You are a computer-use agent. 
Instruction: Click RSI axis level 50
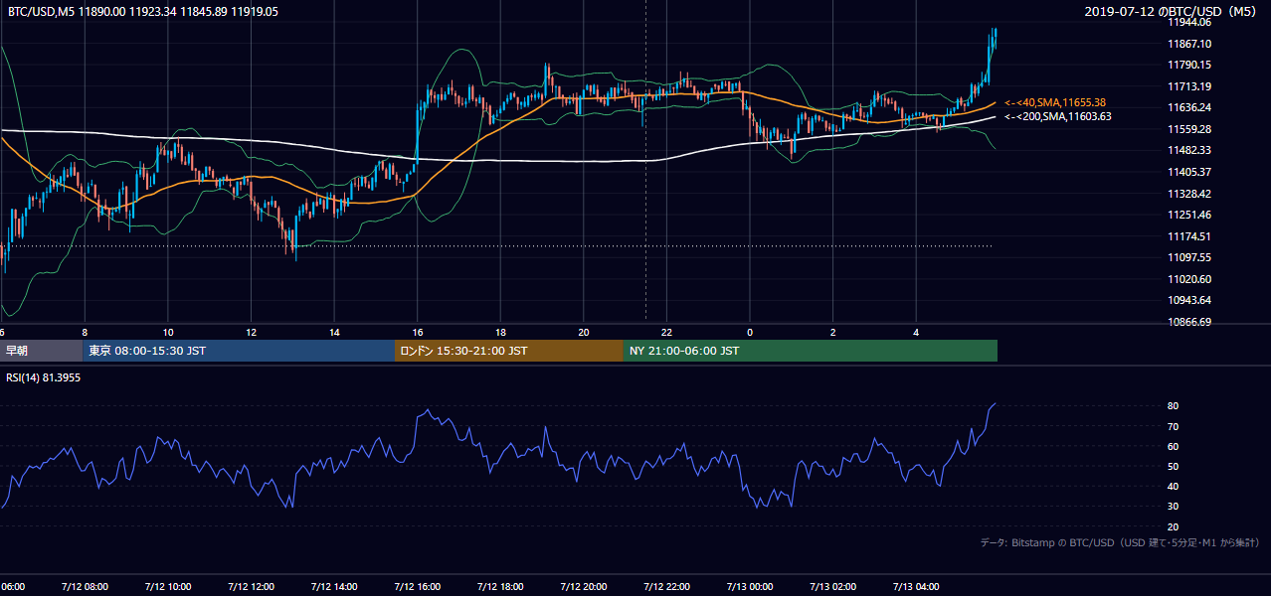point(1174,466)
